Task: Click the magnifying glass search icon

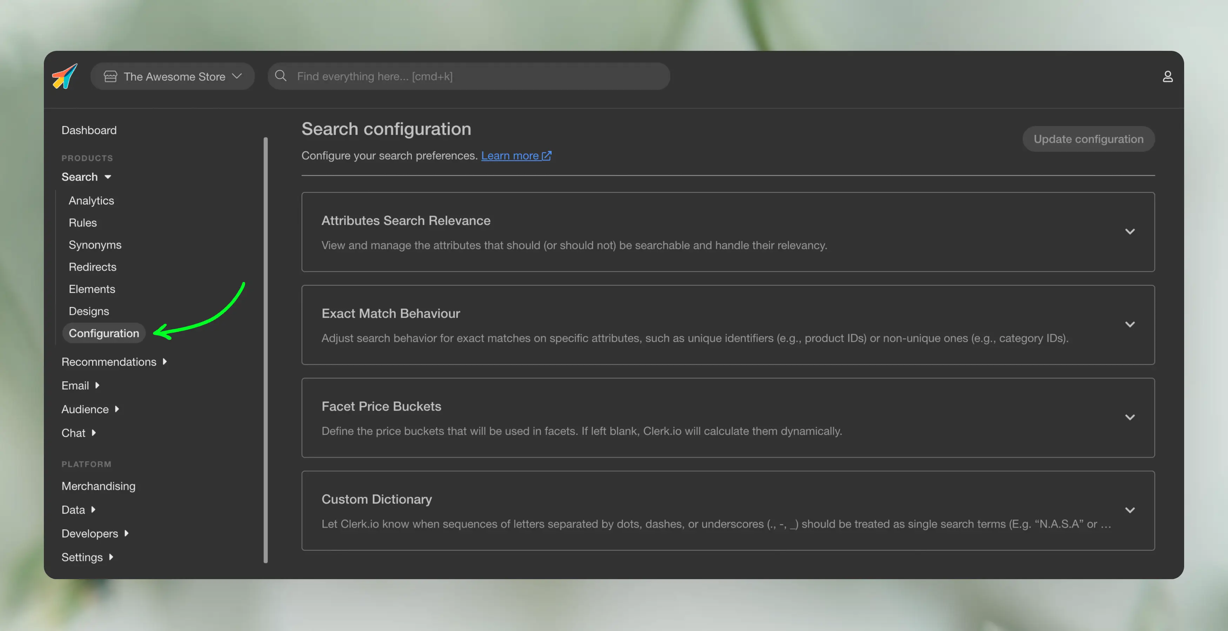Action: [x=281, y=76]
